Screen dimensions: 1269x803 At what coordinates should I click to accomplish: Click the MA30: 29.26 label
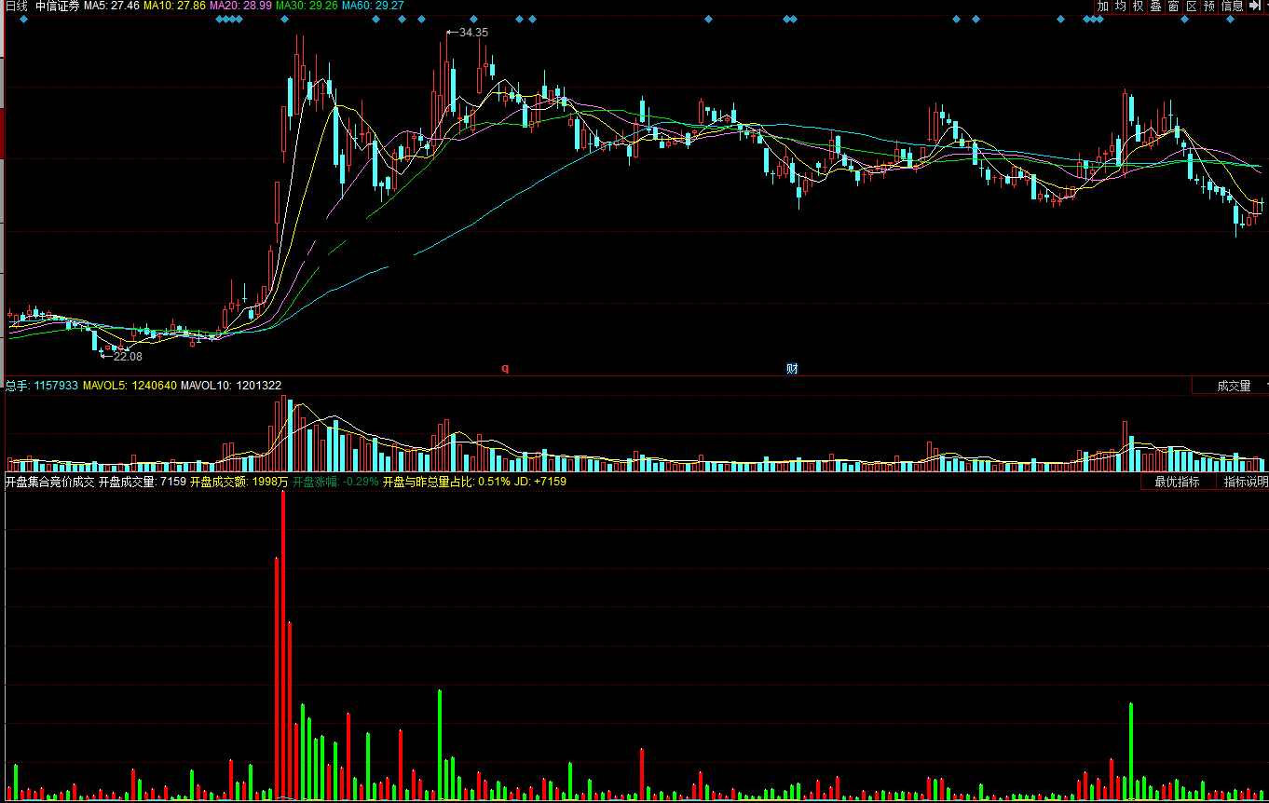click(307, 6)
